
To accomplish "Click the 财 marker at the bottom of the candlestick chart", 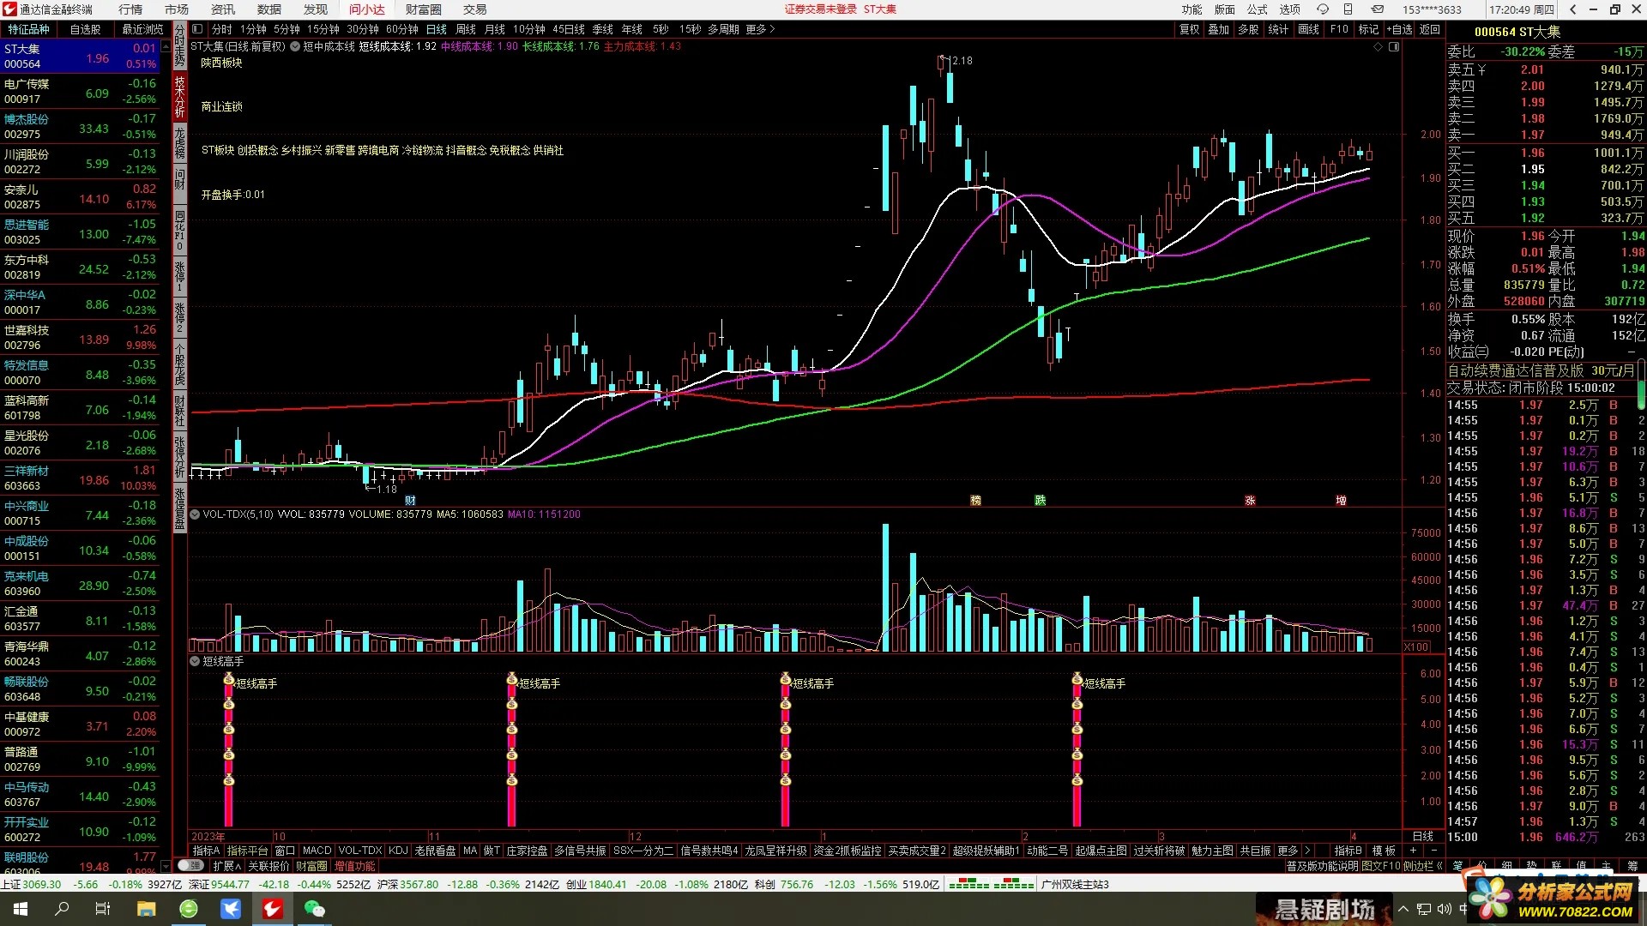I will [x=410, y=501].
